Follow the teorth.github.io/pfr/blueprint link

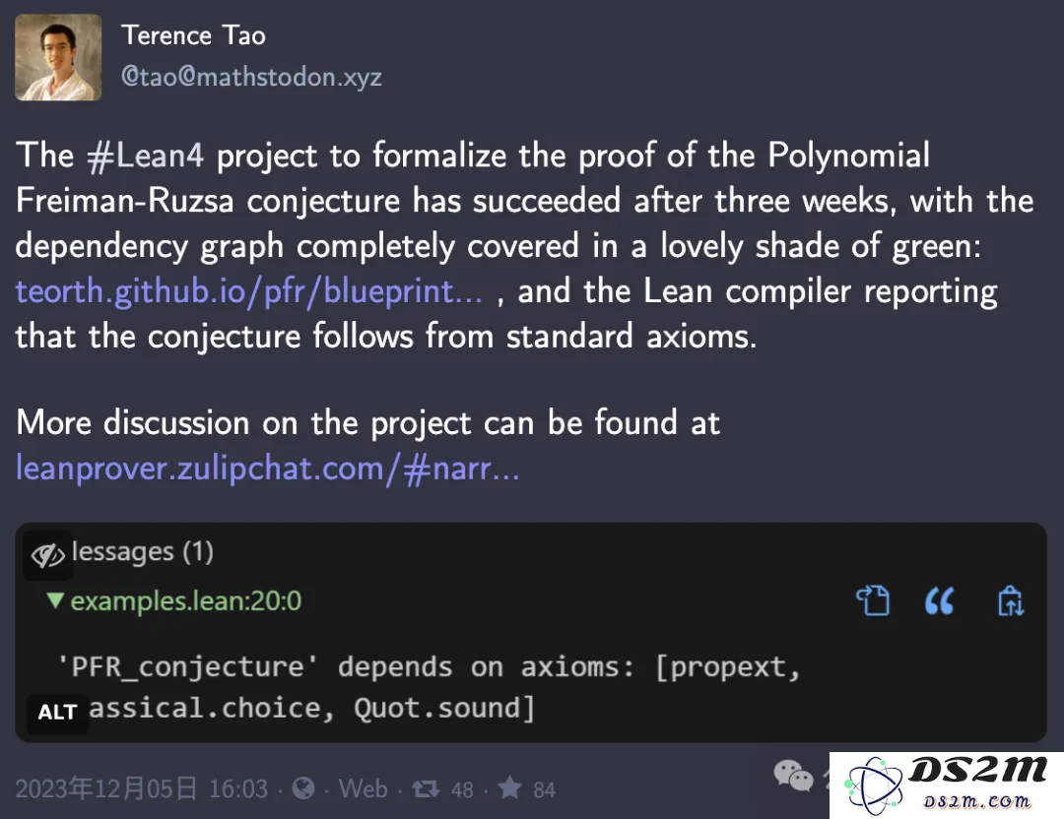tap(249, 291)
